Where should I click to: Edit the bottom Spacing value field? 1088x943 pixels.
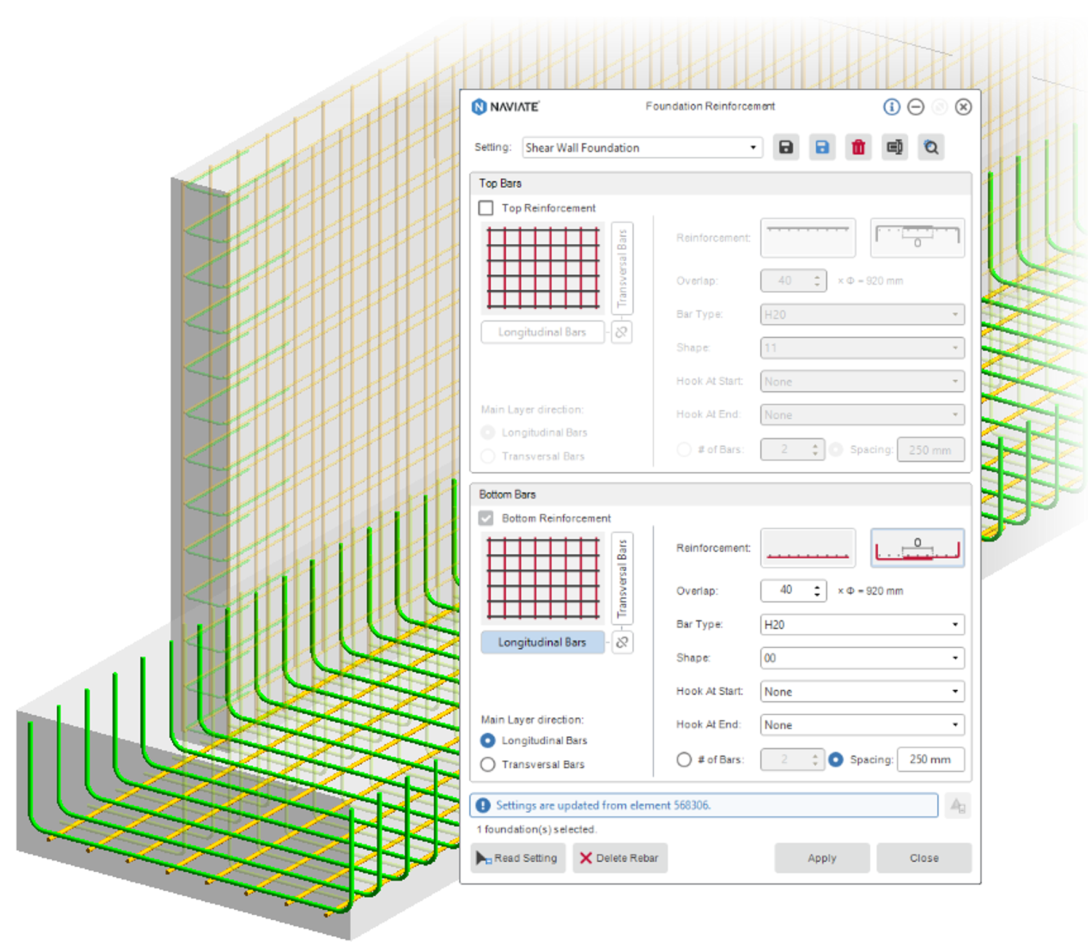(x=931, y=760)
